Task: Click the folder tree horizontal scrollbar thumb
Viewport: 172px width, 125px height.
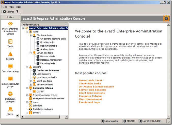Action: click(x=42, y=117)
